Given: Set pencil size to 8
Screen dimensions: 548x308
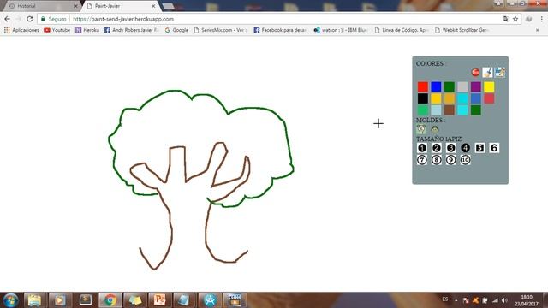Looking at the screenshot, I should click(436, 160).
